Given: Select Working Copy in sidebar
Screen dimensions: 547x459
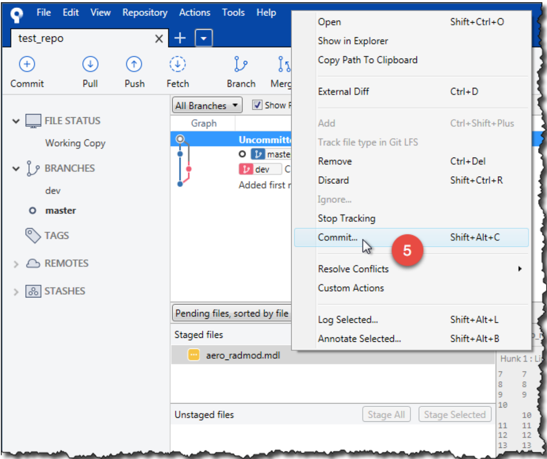Looking at the screenshot, I should tap(75, 143).
